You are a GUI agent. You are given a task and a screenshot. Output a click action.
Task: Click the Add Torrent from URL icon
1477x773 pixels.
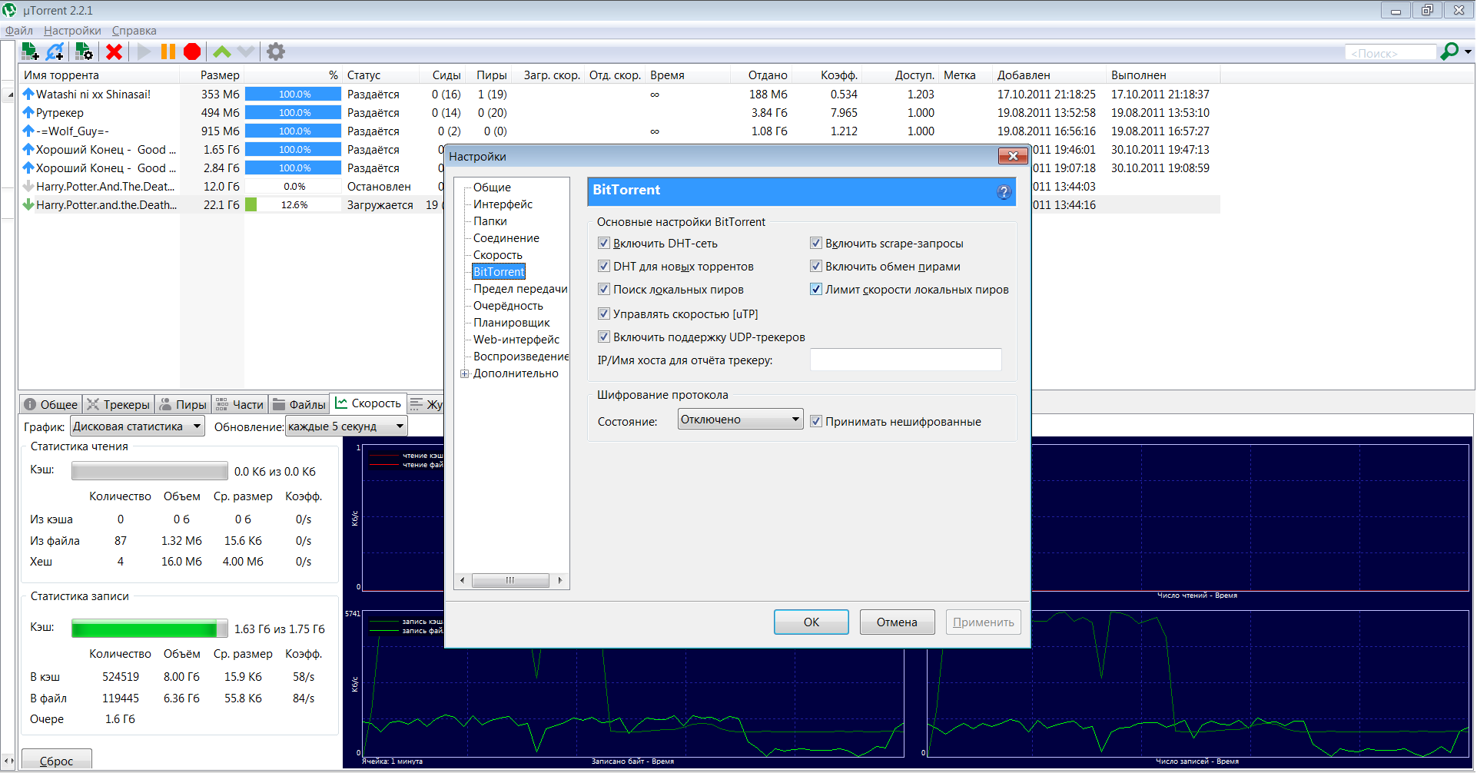click(55, 51)
